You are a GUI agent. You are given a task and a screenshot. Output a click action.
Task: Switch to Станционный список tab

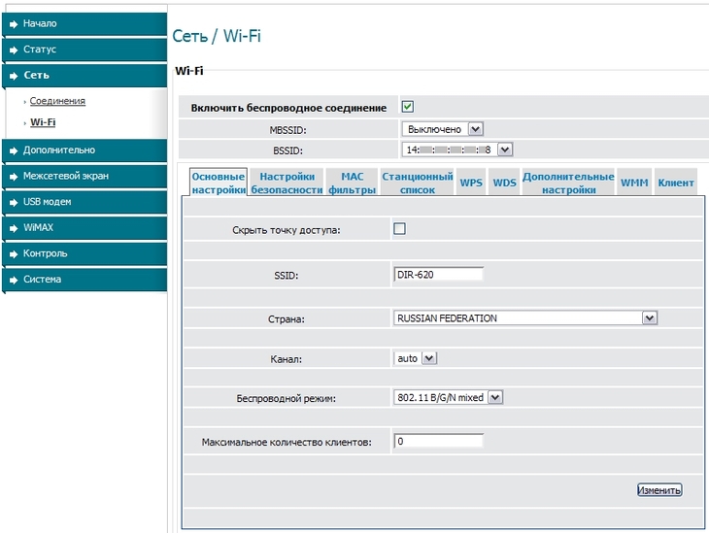pos(418,183)
